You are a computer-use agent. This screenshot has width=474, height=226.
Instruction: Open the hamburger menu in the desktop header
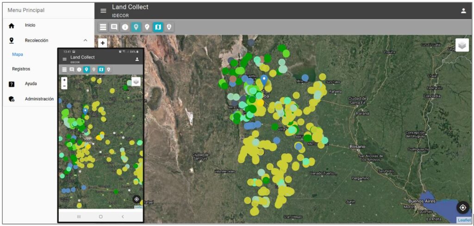(x=103, y=11)
